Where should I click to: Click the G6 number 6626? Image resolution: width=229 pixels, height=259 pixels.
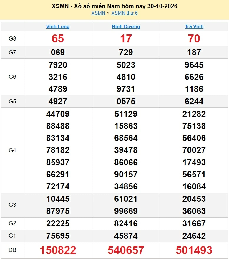click(x=194, y=77)
